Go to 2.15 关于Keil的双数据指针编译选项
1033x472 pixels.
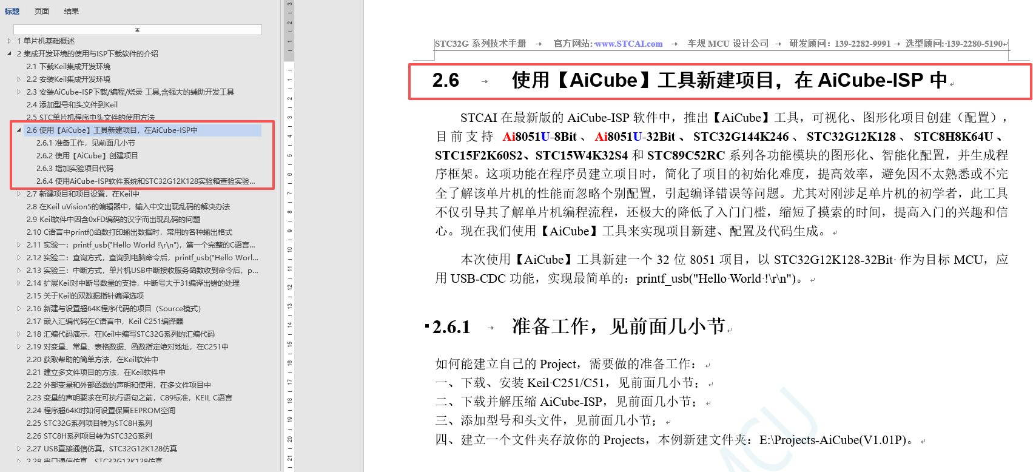[x=86, y=296]
